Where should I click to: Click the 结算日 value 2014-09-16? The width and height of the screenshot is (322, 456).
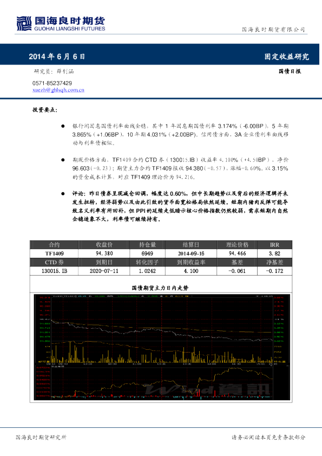point(191,253)
